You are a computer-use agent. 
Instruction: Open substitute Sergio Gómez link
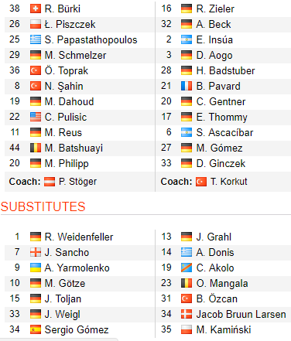pos(77,329)
